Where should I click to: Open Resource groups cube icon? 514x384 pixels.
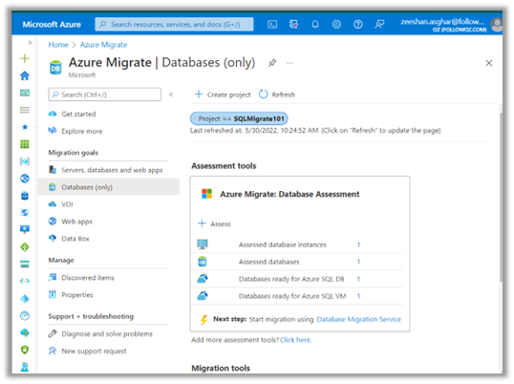25,161
